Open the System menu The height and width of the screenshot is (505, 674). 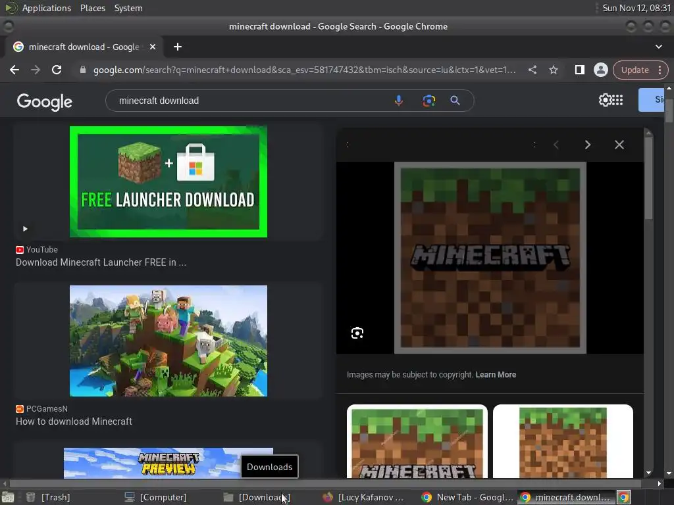pos(128,8)
